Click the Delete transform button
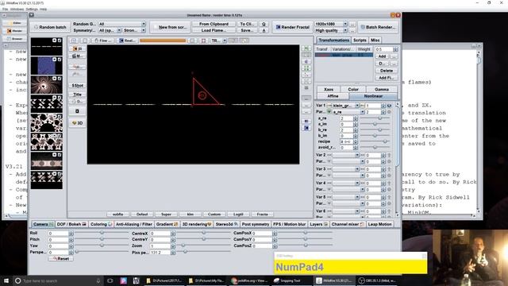 click(x=387, y=71)
